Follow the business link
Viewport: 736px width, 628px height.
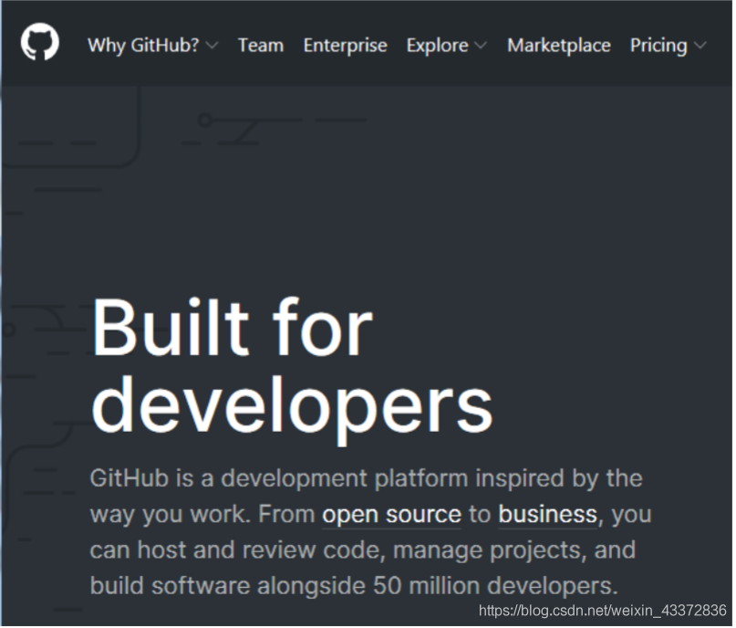pyautogui.click(x=547, y=515)
